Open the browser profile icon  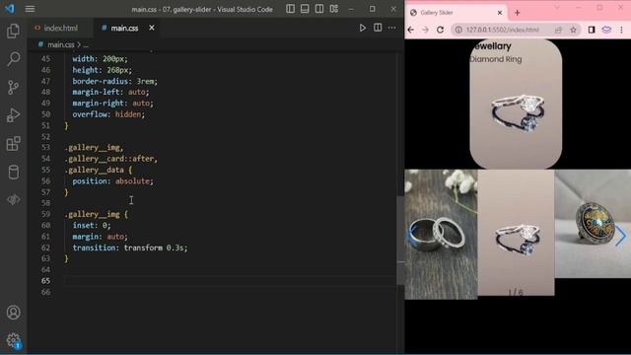606,30
